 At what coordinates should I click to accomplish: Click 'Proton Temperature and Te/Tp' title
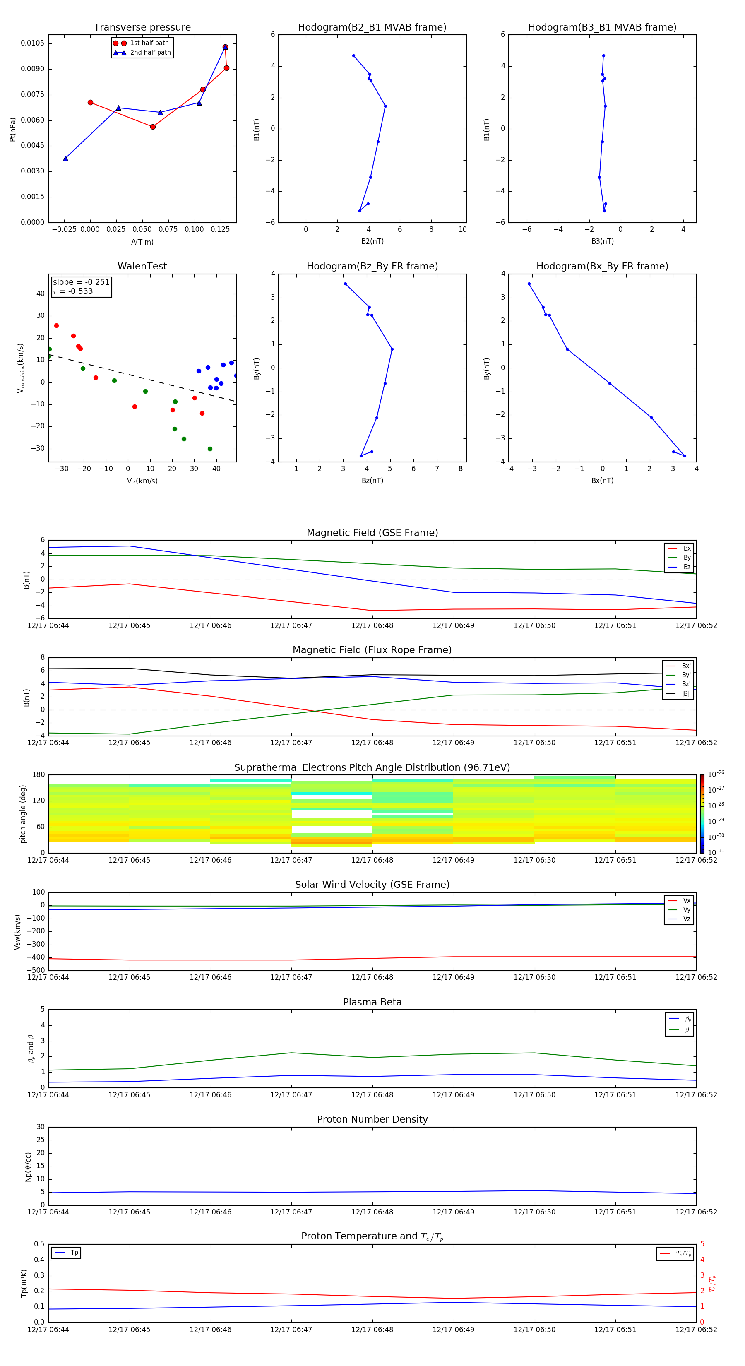[372, 1236]
